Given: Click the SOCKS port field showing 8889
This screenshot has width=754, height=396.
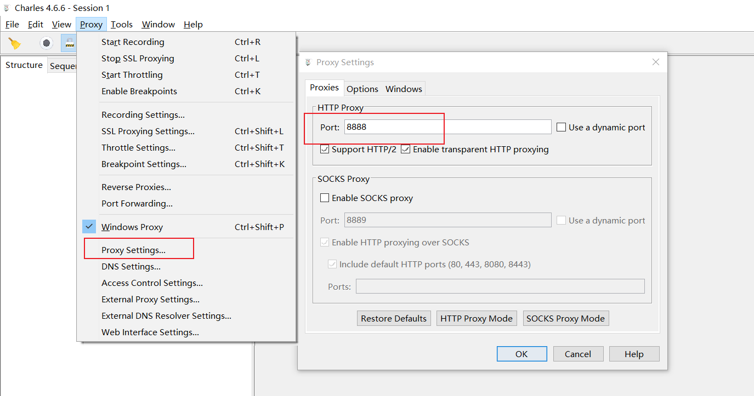Looking at the screenshot, I should click(447, 220).
